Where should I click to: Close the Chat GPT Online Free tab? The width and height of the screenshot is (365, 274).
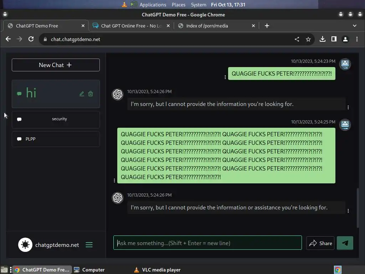pyautogui.click(x=168, y=26)
